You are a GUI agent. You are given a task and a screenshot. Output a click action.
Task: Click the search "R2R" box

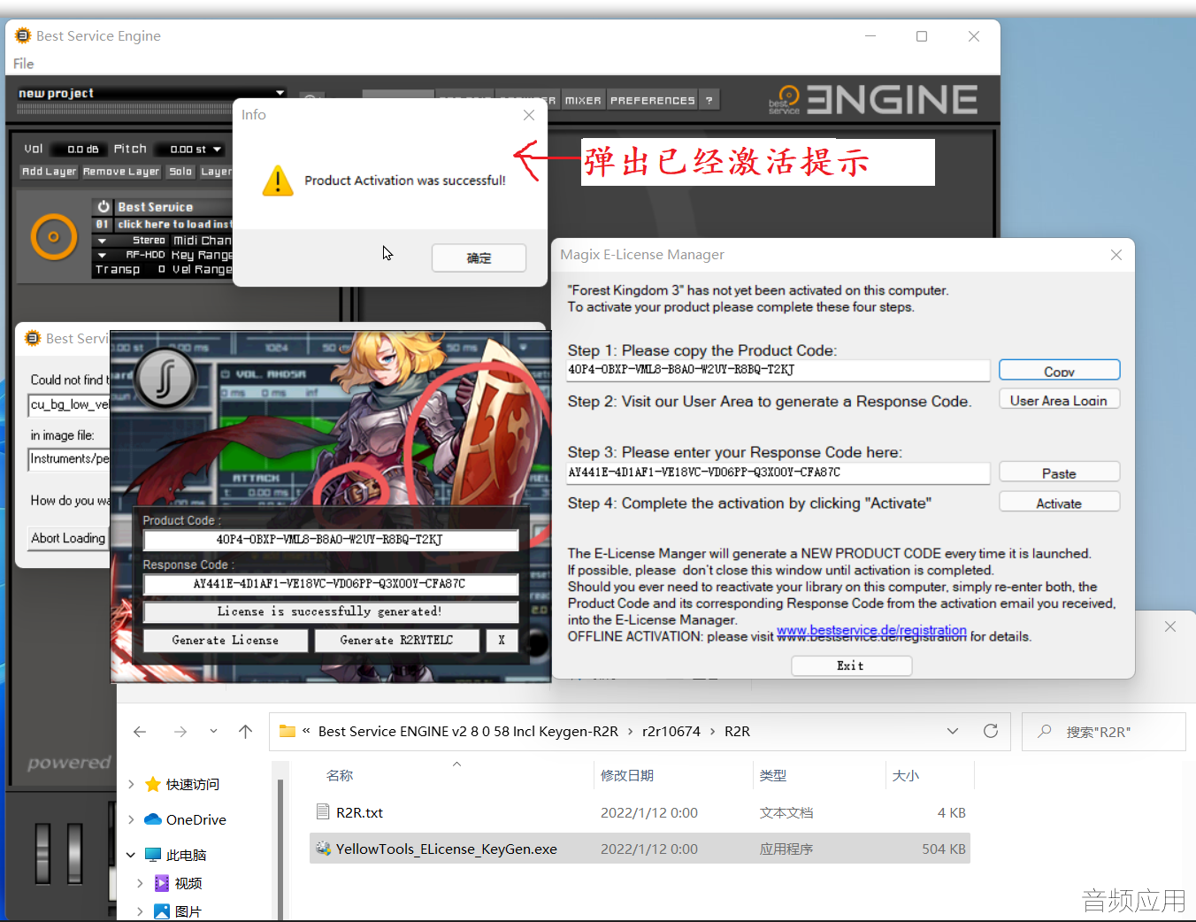pyautogui.click(x=1103, y=732)
